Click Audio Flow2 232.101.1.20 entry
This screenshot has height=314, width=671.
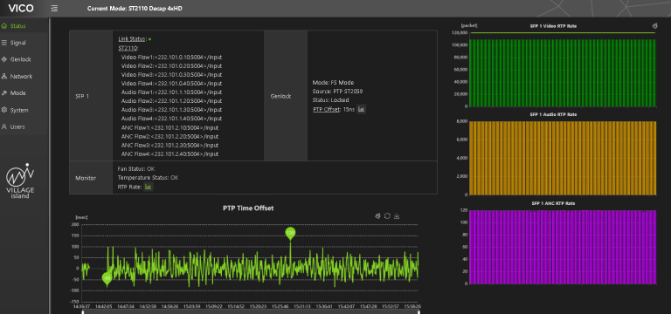(171, 101)
